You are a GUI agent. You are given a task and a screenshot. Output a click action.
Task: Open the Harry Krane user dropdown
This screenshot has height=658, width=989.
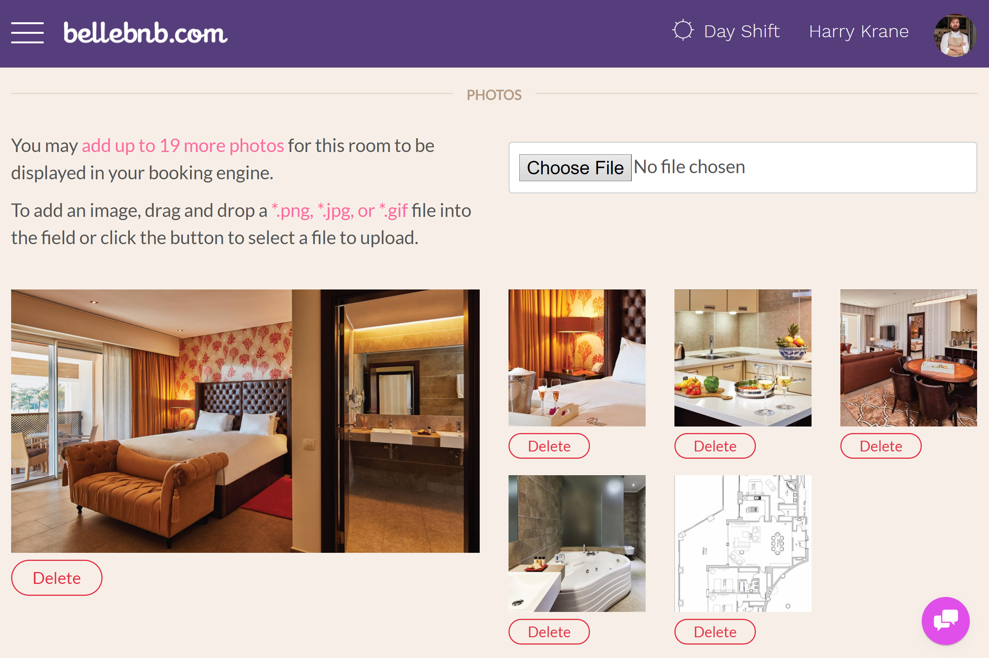pos(953,33)
